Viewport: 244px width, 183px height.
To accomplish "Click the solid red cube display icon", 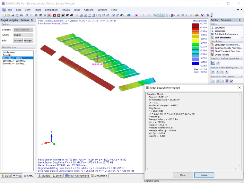I will 55,15.
